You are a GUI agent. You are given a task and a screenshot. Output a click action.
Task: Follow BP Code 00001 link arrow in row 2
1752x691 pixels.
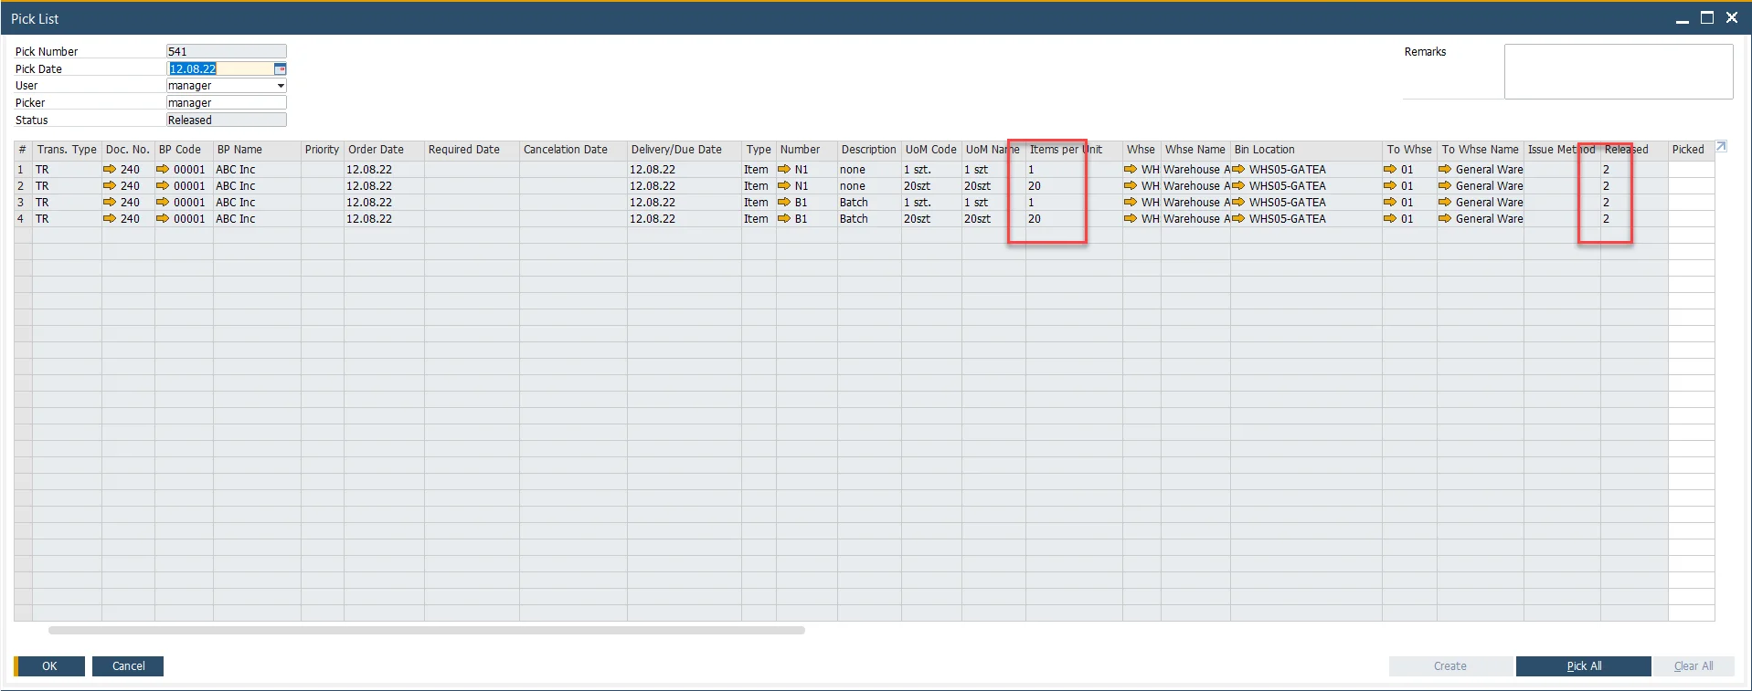pyautogui.click(x=163, y=185)
